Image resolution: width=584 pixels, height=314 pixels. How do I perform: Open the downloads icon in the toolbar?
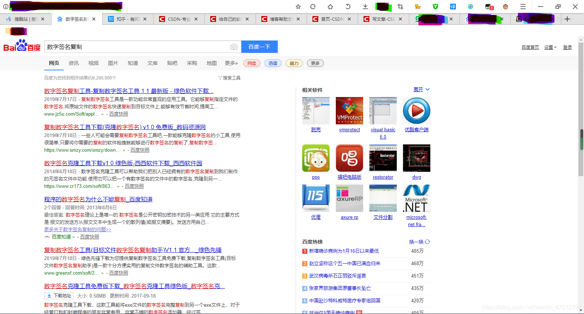365,7
